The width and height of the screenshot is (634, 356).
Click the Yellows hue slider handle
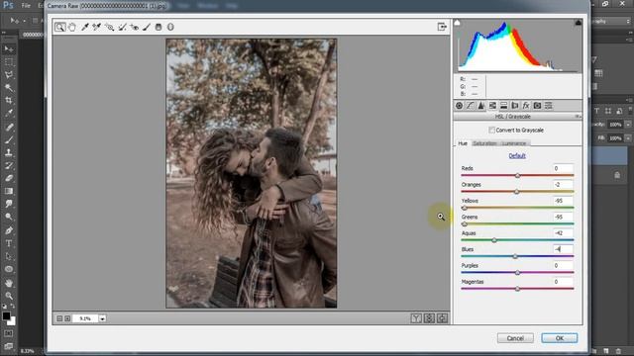coord(465,208)
